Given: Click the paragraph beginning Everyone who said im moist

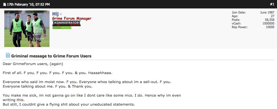Looking at the screenshot, I should (87, 84).
